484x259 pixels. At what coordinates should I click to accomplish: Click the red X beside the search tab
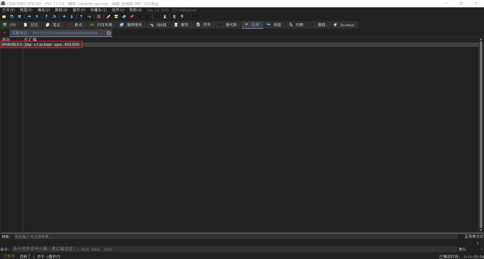coord(5,33)
